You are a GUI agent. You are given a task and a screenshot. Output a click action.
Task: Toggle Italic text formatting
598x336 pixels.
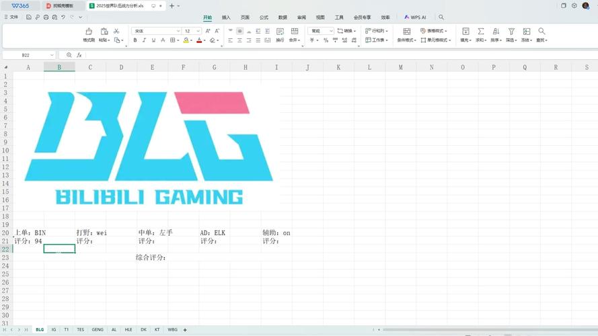tap(144, 40)
